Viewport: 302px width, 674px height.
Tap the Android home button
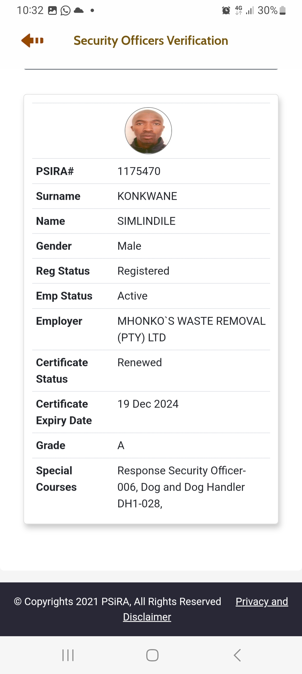coord(152,655)
